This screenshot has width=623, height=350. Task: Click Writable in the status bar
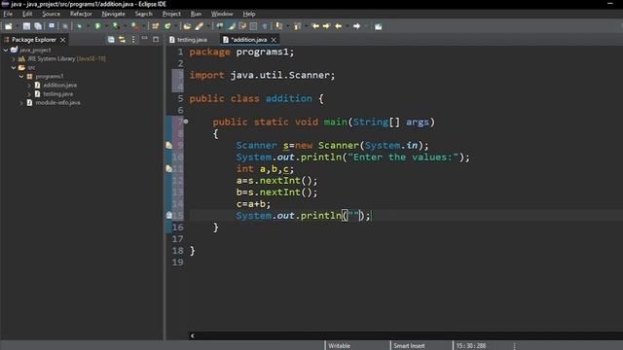tap(340, 346)
